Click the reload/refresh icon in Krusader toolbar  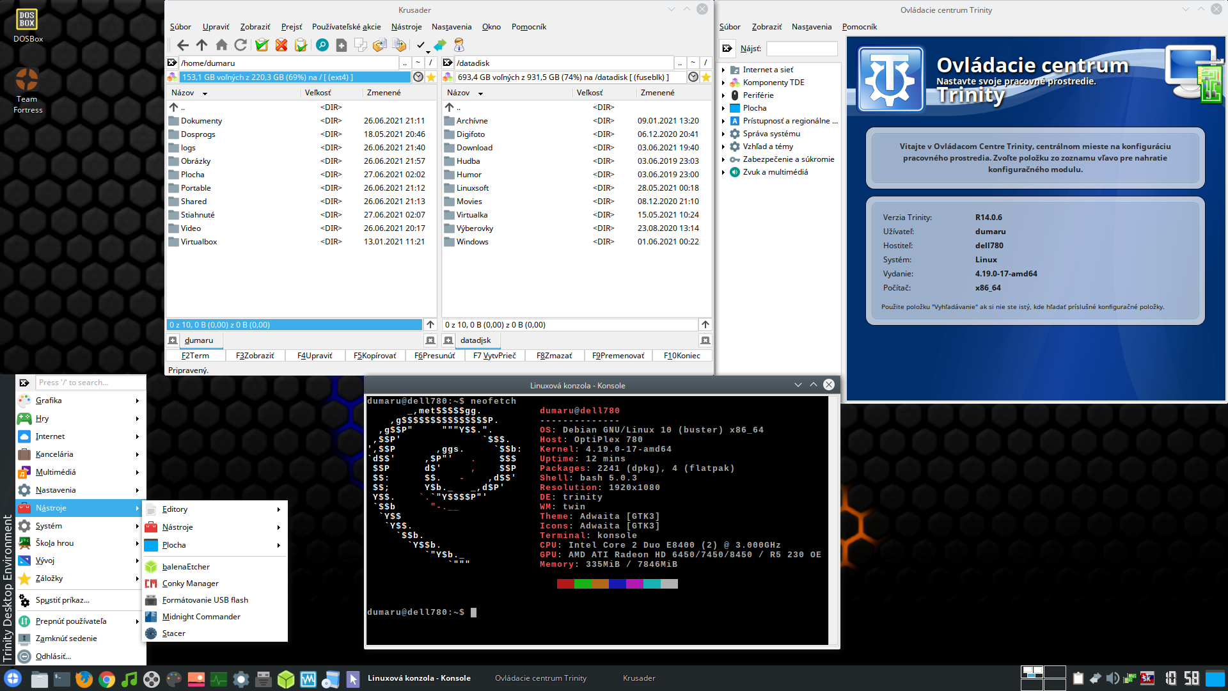[240, 45]
